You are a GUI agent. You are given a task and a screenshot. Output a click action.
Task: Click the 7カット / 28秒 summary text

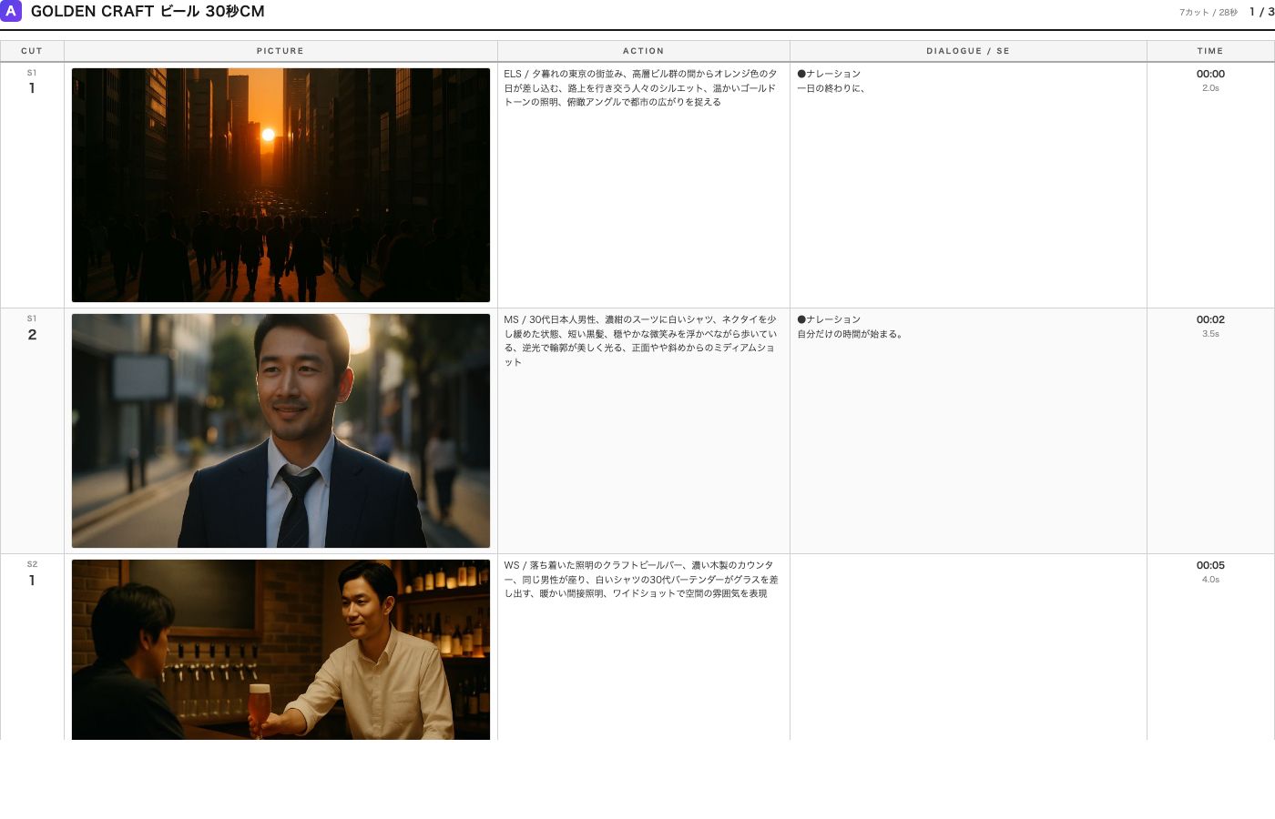[x=1208, y=13]
